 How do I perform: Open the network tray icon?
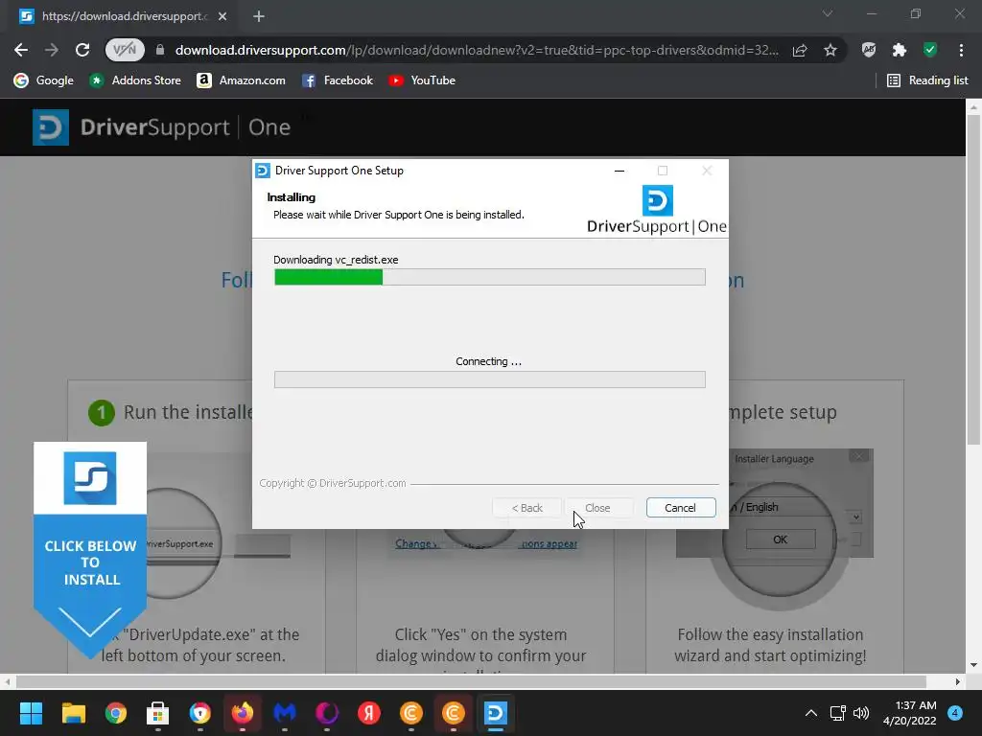point(837,713)
